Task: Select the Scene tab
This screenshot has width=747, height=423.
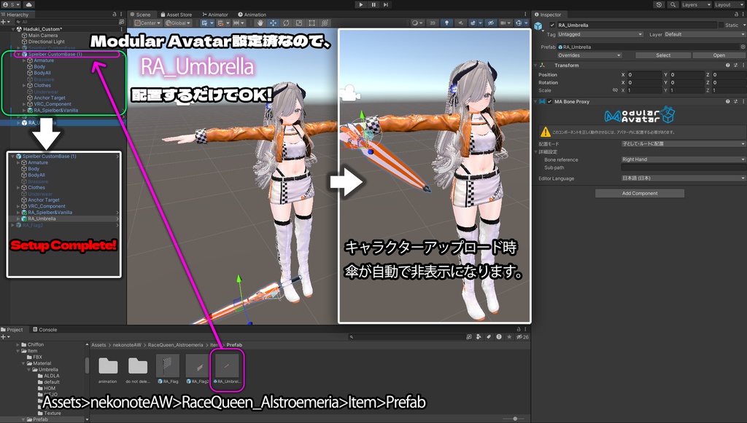Action: [141, 15]
